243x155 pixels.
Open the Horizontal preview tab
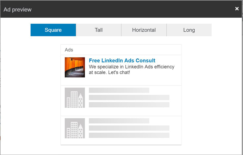coord(144,30)
